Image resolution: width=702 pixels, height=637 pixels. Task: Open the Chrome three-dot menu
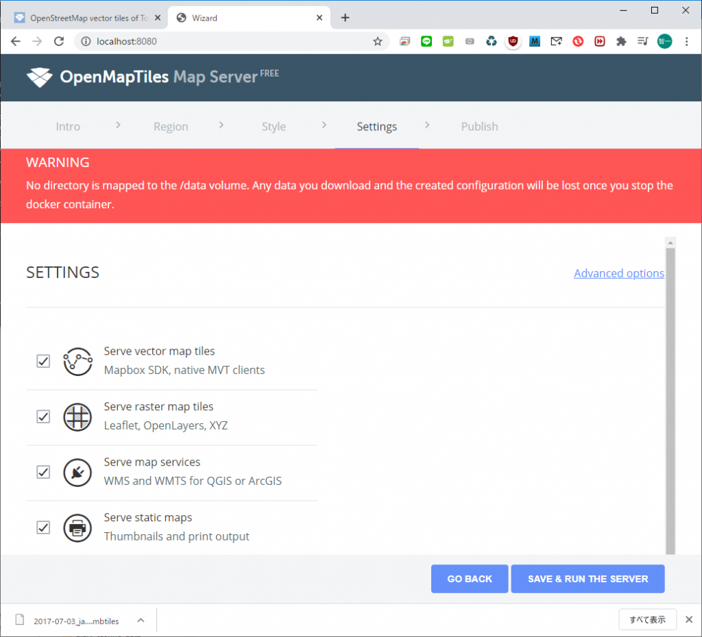[687, 41]
